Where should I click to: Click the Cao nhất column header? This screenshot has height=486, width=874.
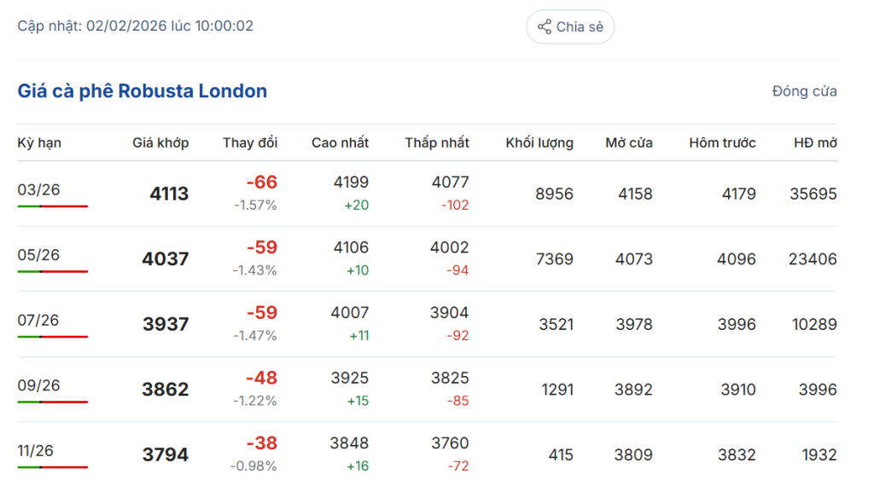coord(340,142)
